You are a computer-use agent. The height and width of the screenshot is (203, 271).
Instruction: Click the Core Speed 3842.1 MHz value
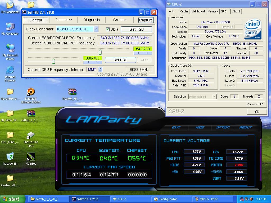[x=201, y=71]
